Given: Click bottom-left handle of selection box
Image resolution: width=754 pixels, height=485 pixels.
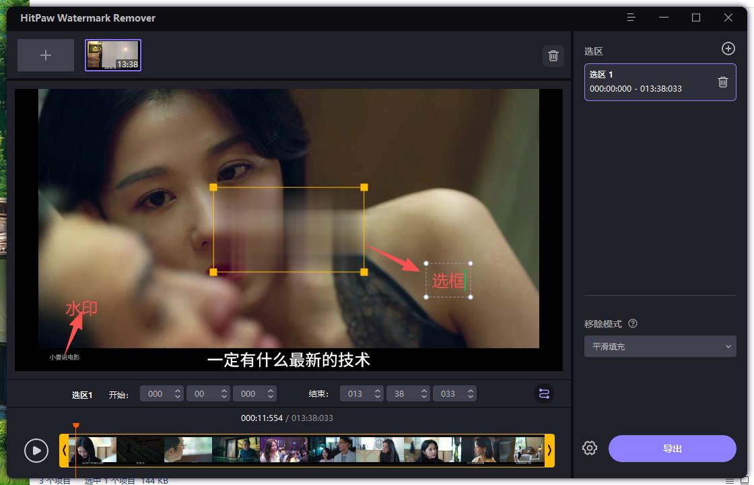Looking at the screenshot, I should (213, 272).
